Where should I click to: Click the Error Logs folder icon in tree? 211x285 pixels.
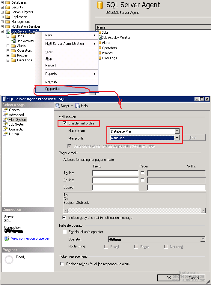(13, 60)
